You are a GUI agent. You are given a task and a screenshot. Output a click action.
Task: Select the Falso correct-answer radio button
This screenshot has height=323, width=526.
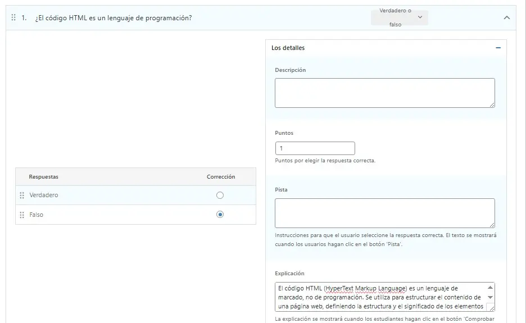click(220, 215)
